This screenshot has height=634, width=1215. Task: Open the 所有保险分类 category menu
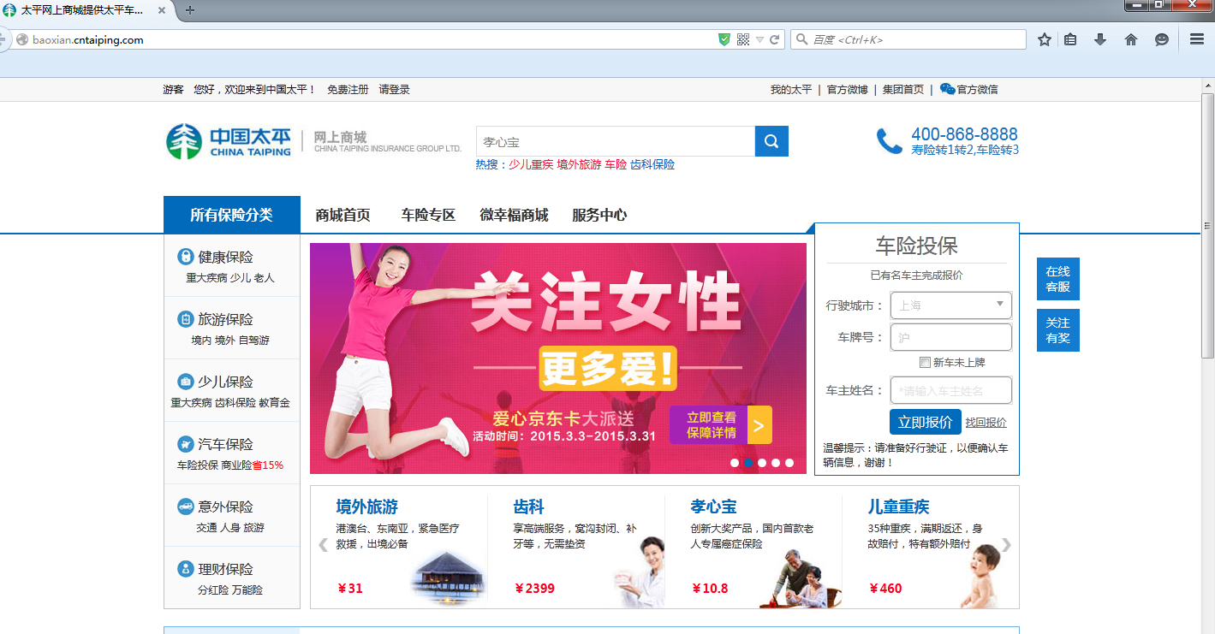(232, 215)
